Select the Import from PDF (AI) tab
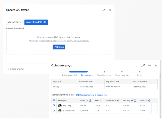 point(36,22)
